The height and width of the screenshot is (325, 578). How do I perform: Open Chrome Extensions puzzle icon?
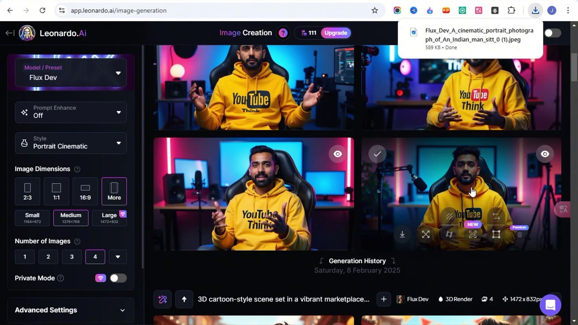tap(511, 10)
